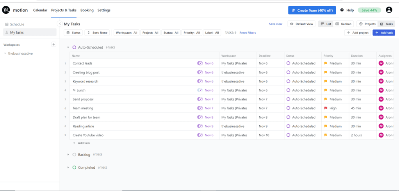This screenshot has width=399, height=191.
Task: Expand the Backlog task group
Action: pyautogui.click(x=68, y=155)
